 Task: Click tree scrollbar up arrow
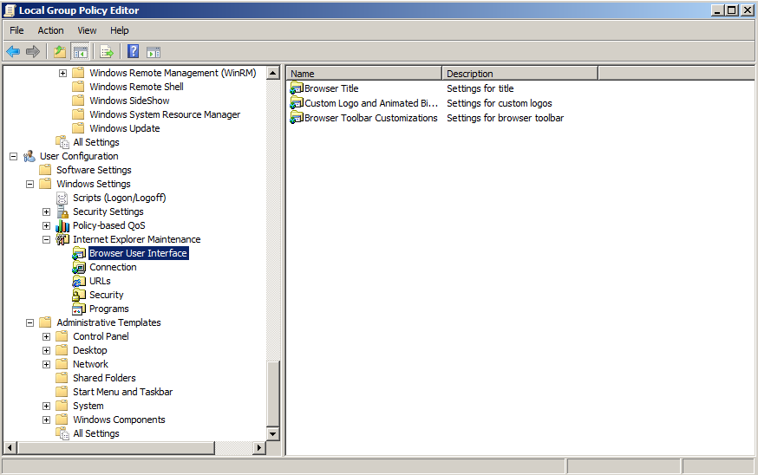coord(273,73)
